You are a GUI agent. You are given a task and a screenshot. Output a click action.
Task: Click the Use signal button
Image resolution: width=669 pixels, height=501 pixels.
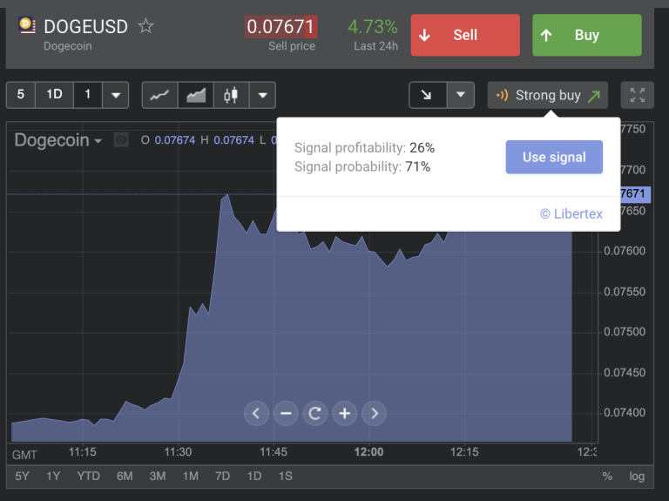(x=554, y=157)
